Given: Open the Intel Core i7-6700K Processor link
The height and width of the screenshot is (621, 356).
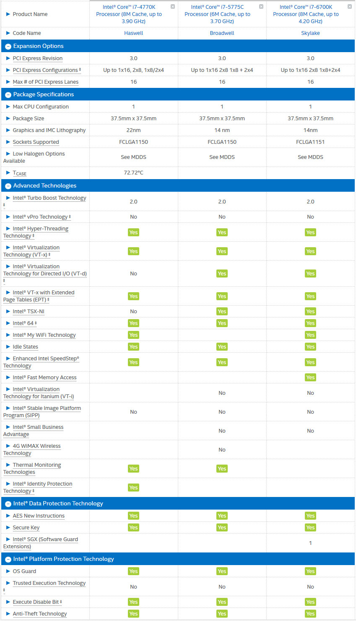Looking at the screenshot, I should click(306, 14).
